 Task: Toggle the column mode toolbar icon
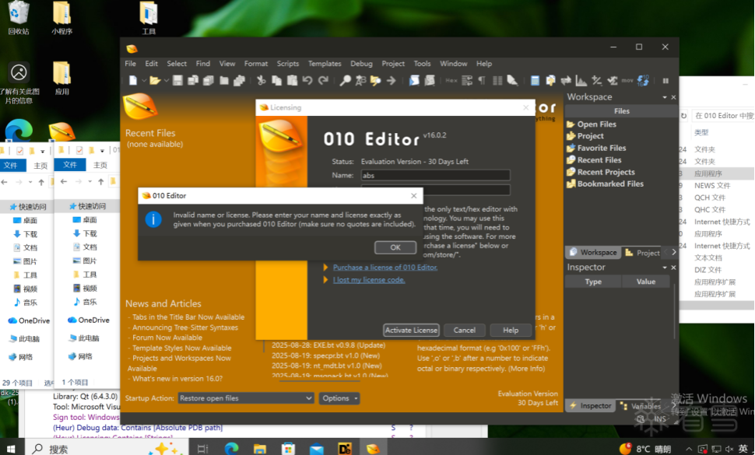click(x=497, y=81)
